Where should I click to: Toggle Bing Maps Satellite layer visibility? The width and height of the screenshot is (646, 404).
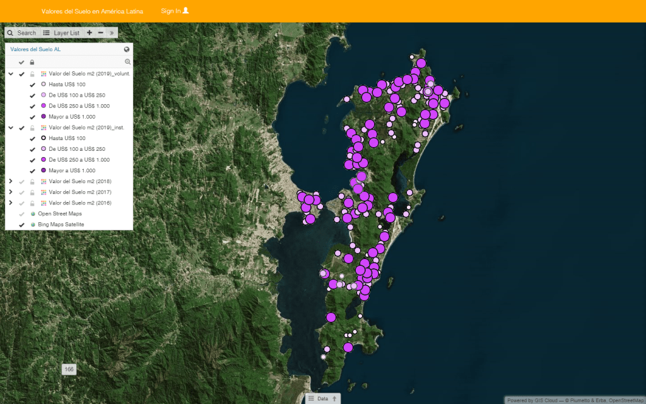pyautogui.click(x=21, y=225)
